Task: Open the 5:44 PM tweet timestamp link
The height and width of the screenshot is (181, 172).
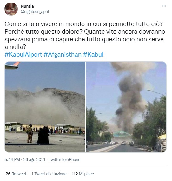Action: [12, 159]
